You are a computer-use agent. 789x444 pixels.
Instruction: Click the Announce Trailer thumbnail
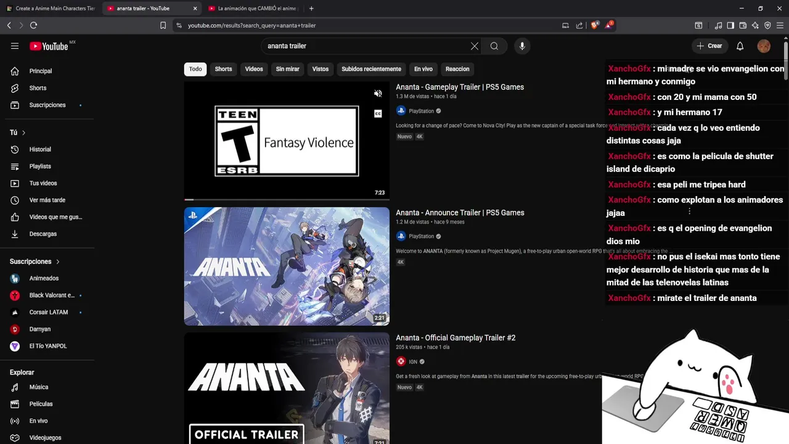click(287, 266)
